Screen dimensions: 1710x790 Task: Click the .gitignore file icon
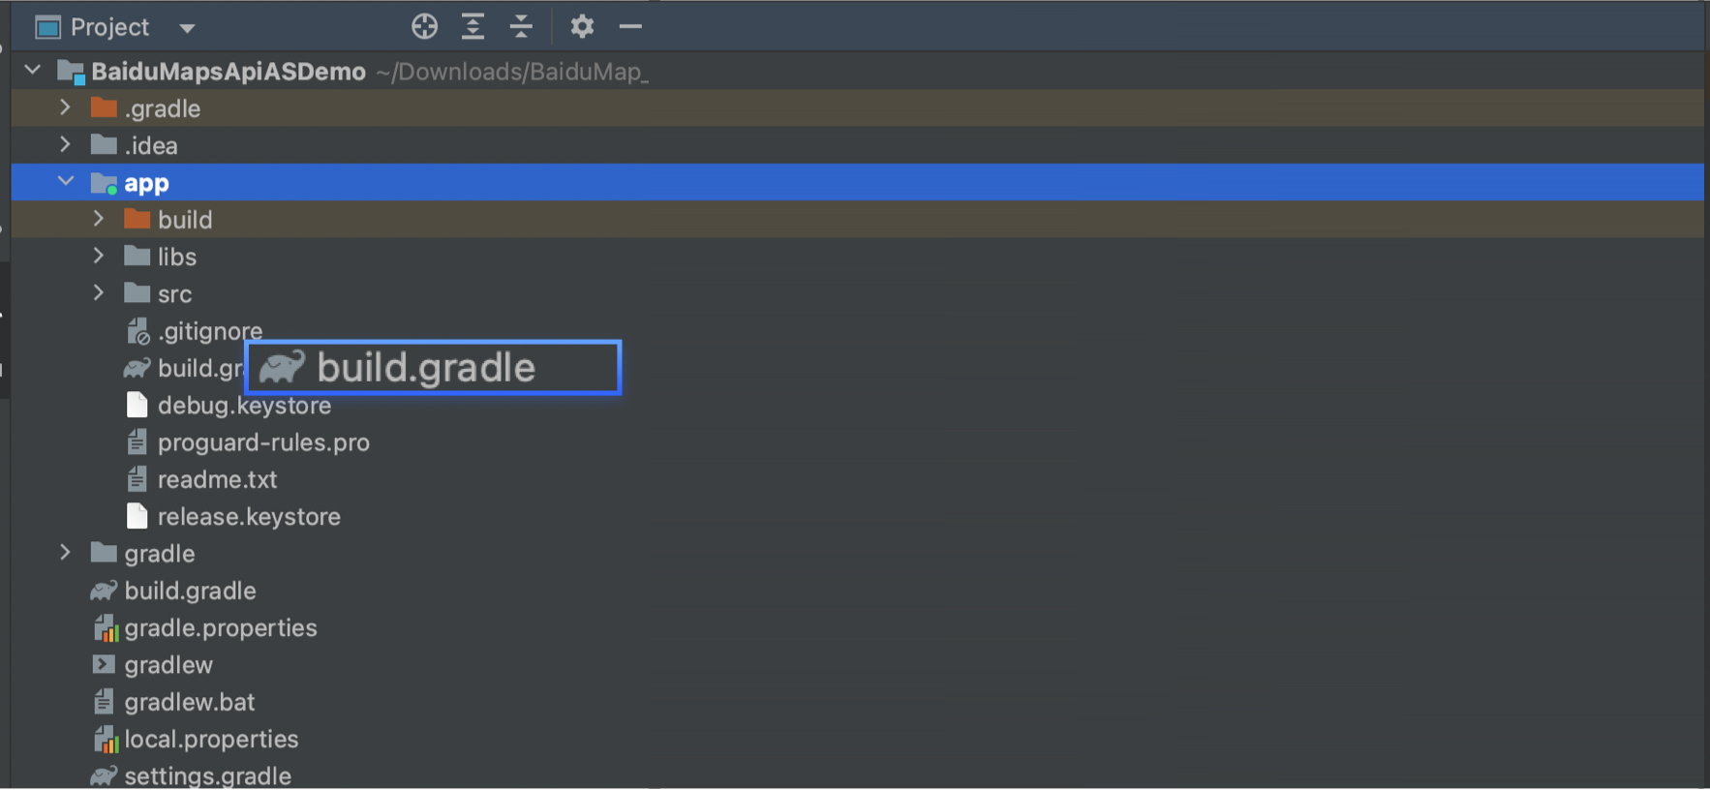137,332
